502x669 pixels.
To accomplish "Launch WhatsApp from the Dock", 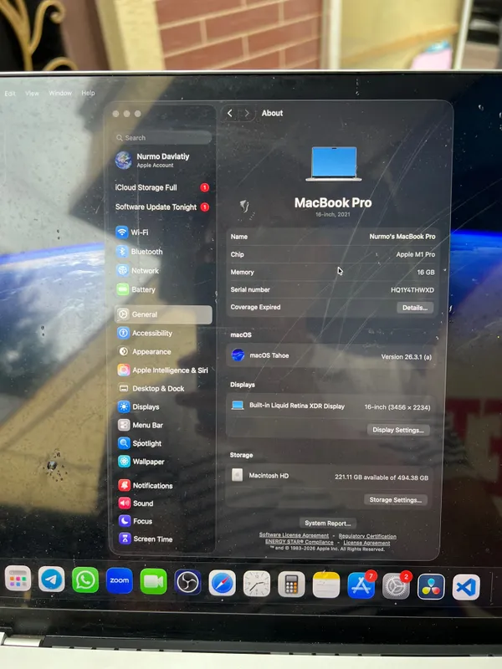I will click(85, 580).
